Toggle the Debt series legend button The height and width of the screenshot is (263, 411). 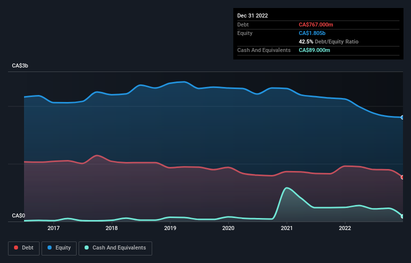(x=24, y=248)
